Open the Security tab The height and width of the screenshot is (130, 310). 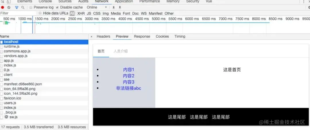coord(193,1)
